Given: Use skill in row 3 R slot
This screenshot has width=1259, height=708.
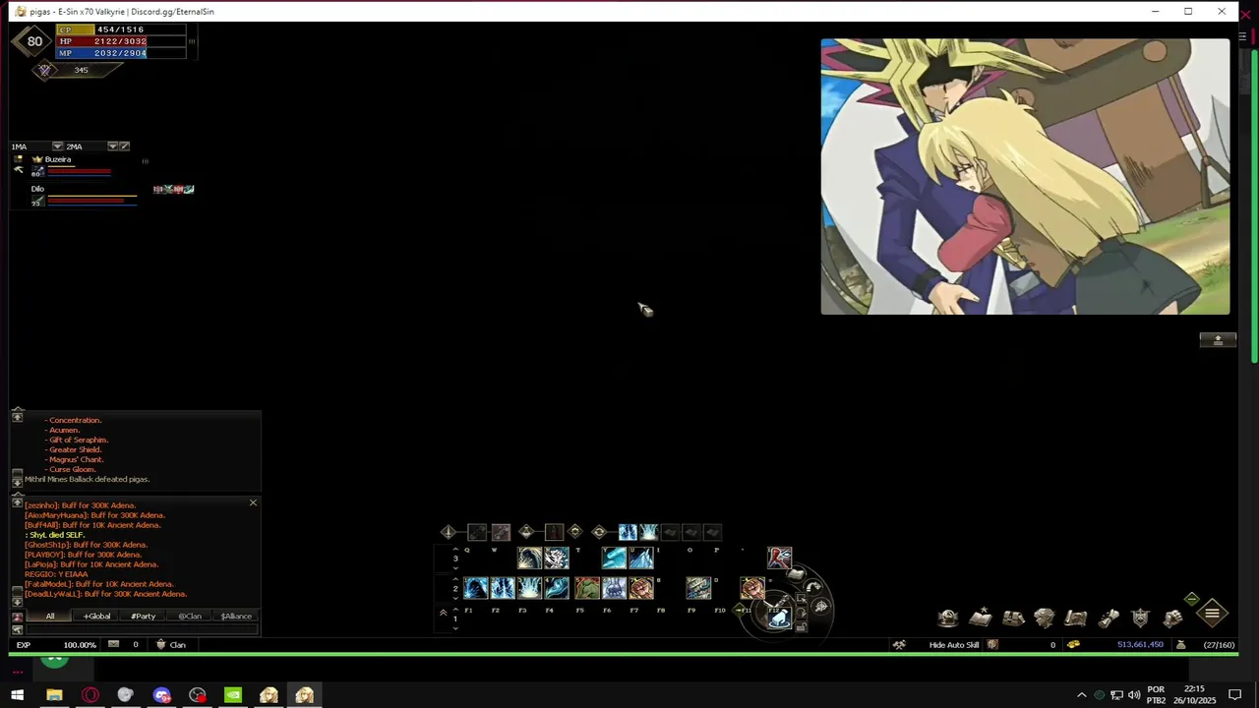Looking at the screenshot, I should [x=556, y=559].
